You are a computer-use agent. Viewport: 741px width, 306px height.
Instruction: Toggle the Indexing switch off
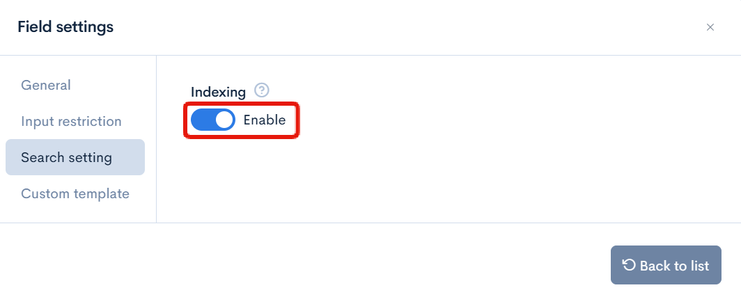click(x=212, y=120)
